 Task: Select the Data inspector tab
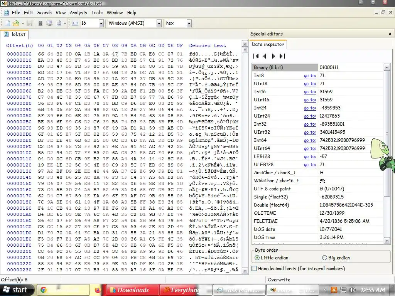(268, 44)
